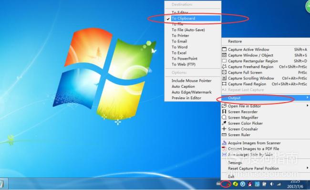Choose To Email as destination
The image size is (310, 190).
coord(193,42)
